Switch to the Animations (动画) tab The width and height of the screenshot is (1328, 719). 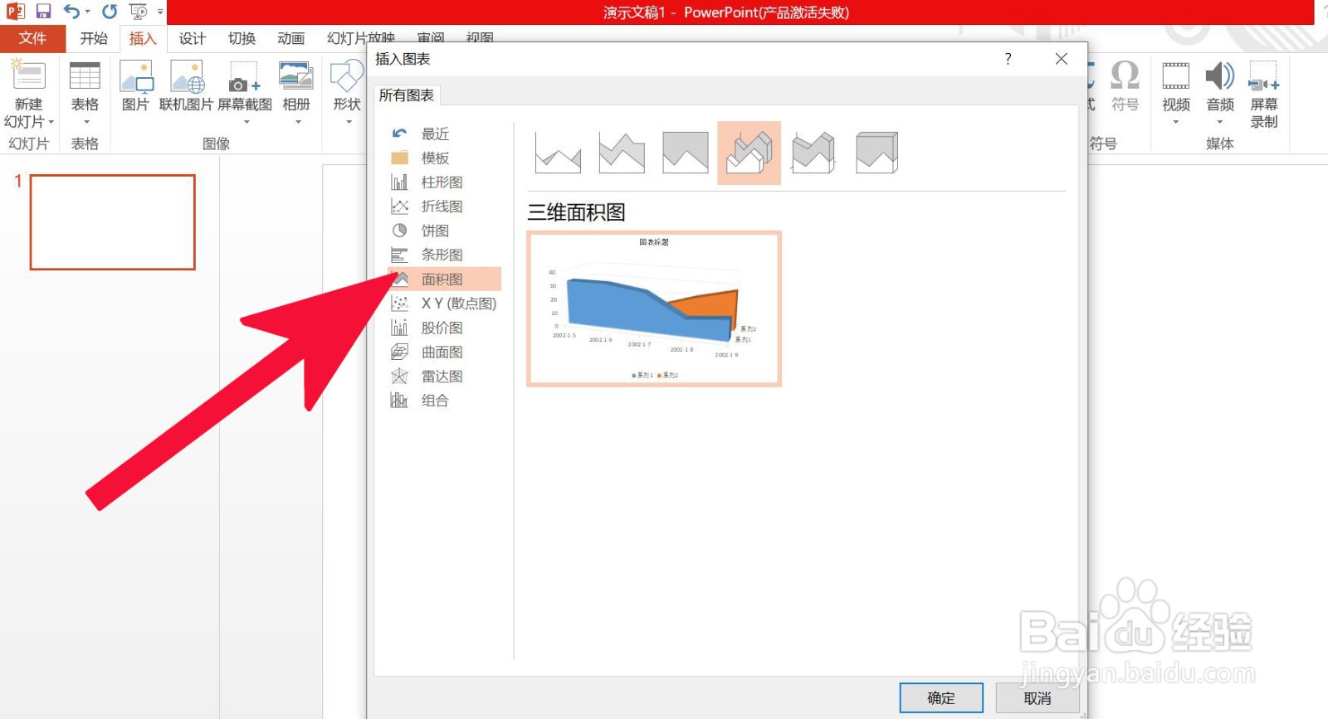(x=290, y=38)
